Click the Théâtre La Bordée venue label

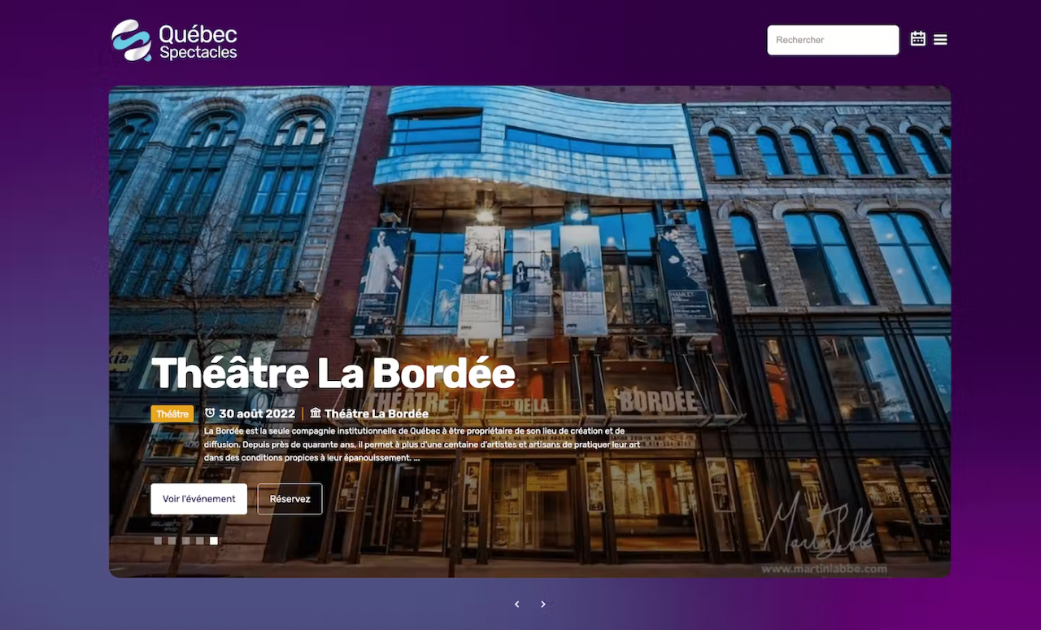377,413
